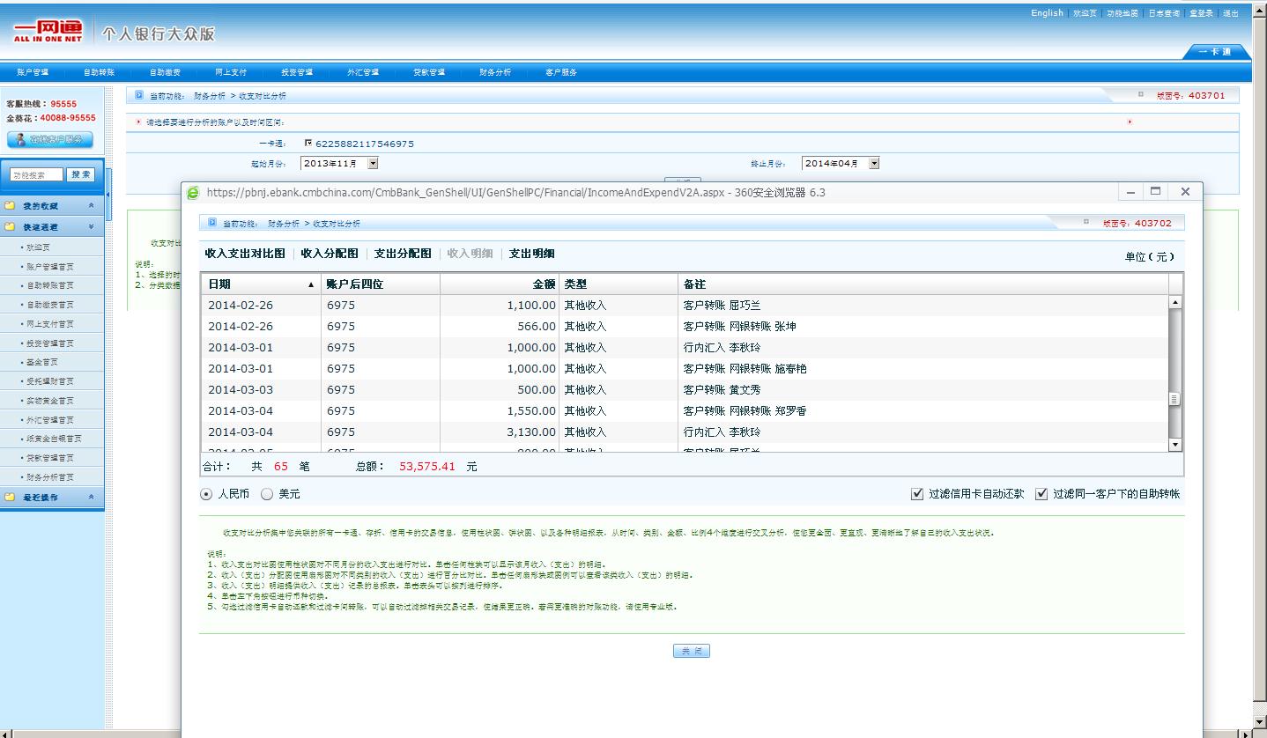The image size is (1267, 738).
Task: Toggle 过滤同一客户下的自助转帐 checkbox
Action: [x=1041, y=494]
